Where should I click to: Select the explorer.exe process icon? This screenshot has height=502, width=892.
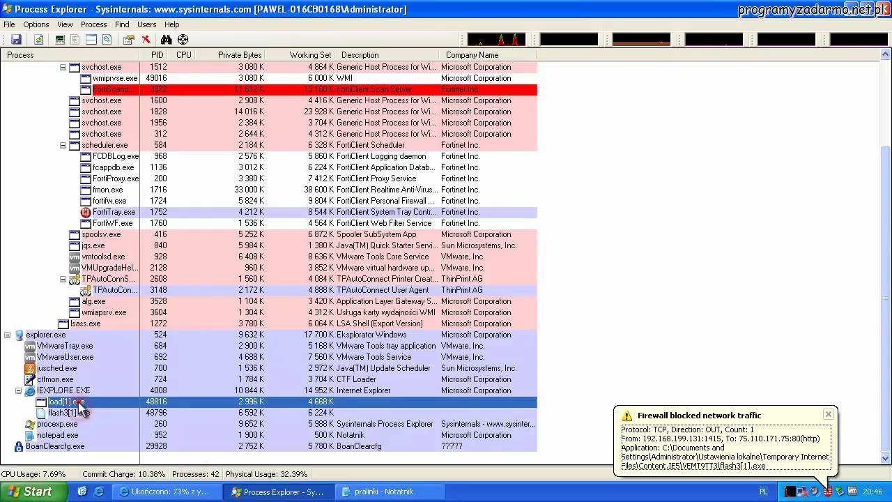point(19,335)
